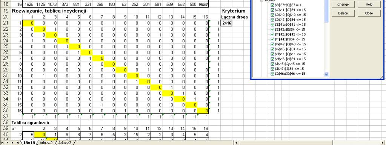The height and width of the screenshot is (145, 386).
Task: Open the Arkusz3 sheet tab
Action: coord(65,143)
